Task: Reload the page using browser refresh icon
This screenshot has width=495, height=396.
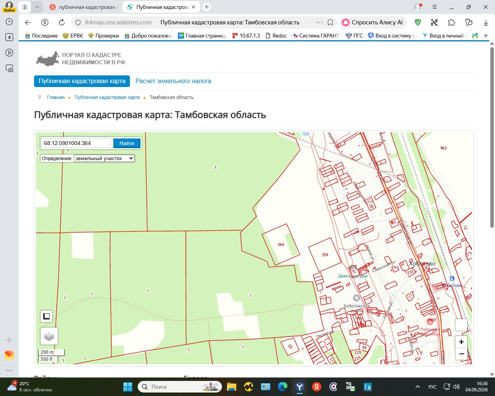Action: (x=62, y=22)
